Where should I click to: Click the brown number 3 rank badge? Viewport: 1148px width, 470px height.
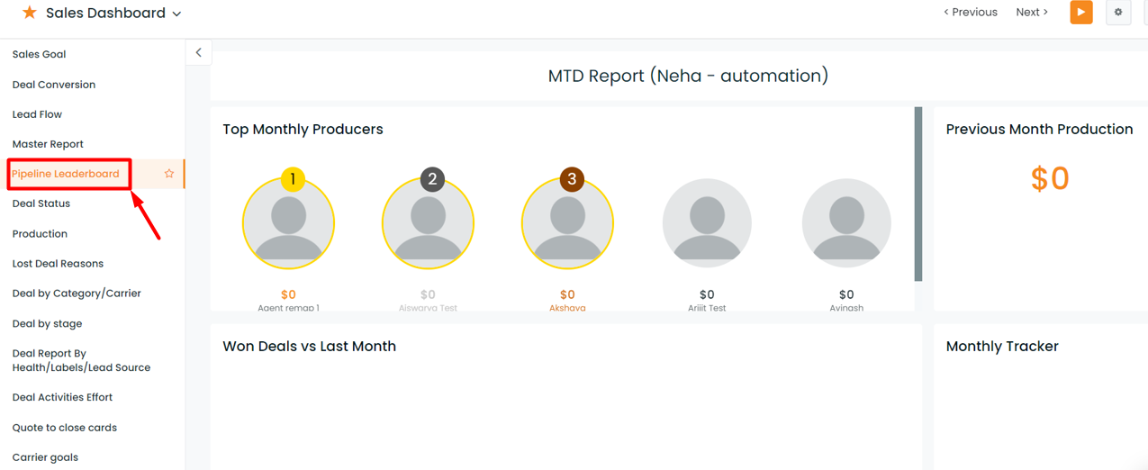[572, 179]
